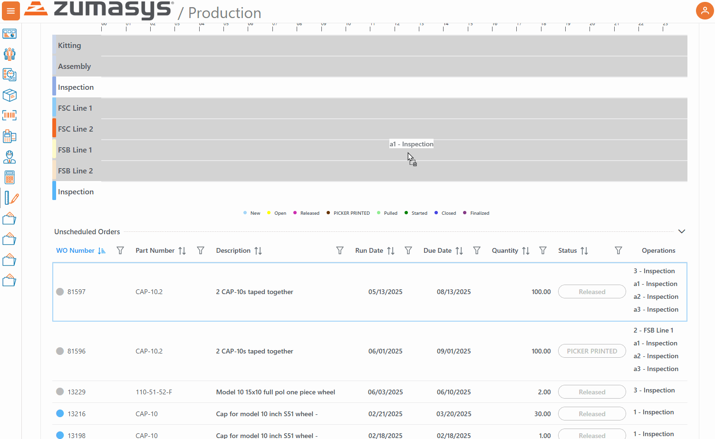Screen dimensions: 715x439
Task: Click the grey status dot for order 81597
Action: click(x=60, y=292)
